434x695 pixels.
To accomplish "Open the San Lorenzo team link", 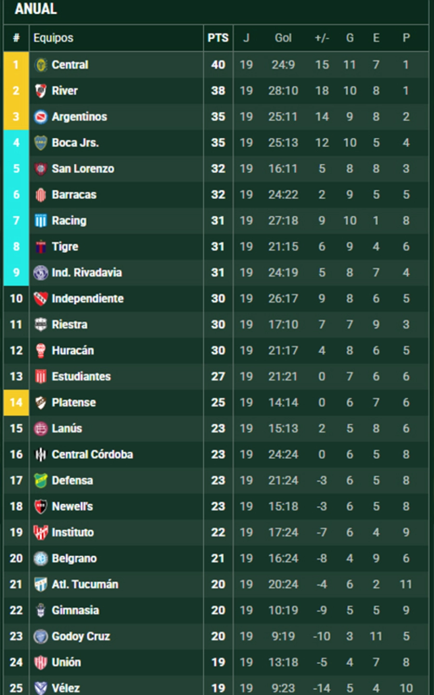I will point(83,169).
